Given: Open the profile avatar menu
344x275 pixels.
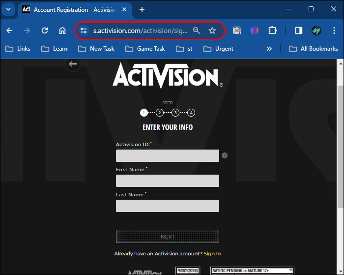Looking at the screenshot, I should tap(316, 31).
